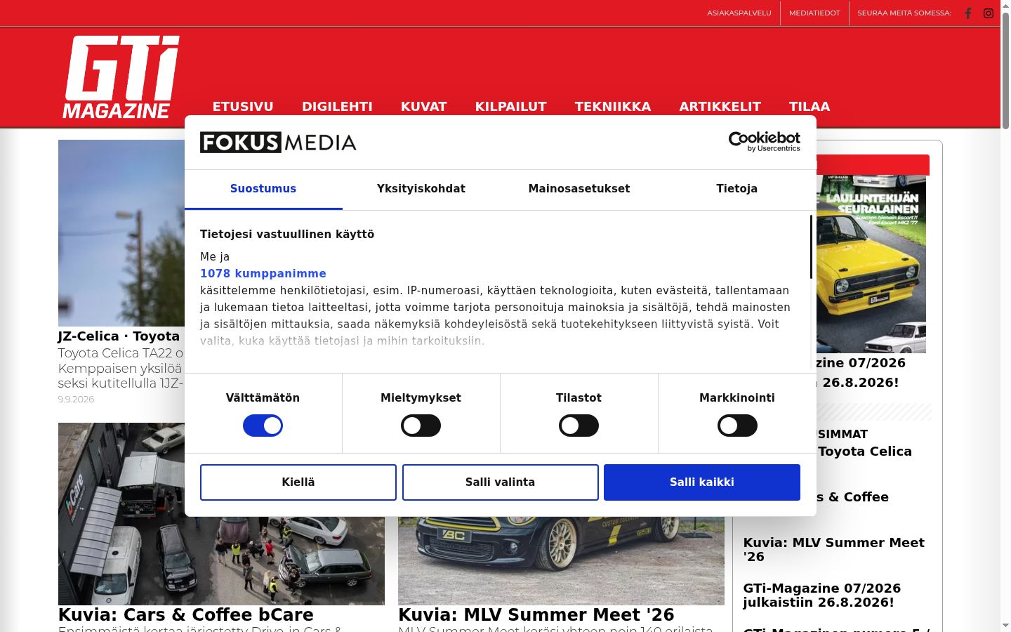Click the 'SEURAA MEITÄ SOMESSA:' label
The height and width of the screenshot is (632, 1011).
pos(904,13)
